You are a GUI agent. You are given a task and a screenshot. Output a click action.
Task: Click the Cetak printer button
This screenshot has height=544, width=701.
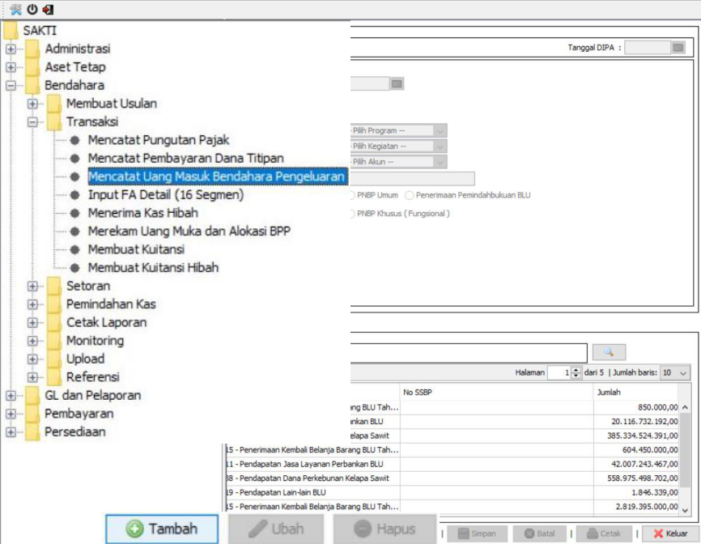604,534
